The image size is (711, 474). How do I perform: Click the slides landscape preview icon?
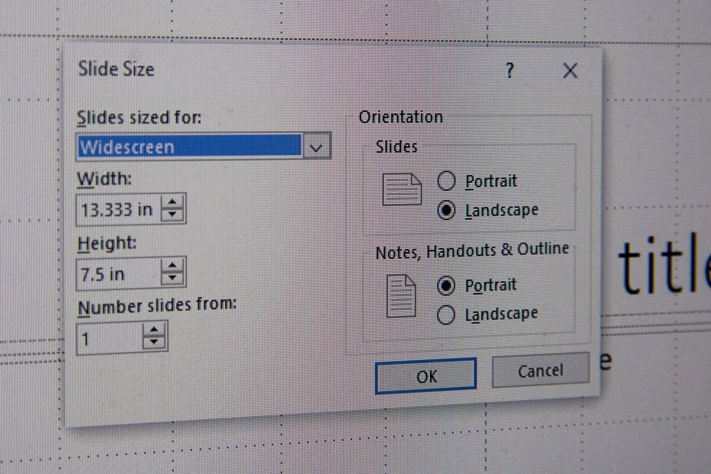pos(401,189)
